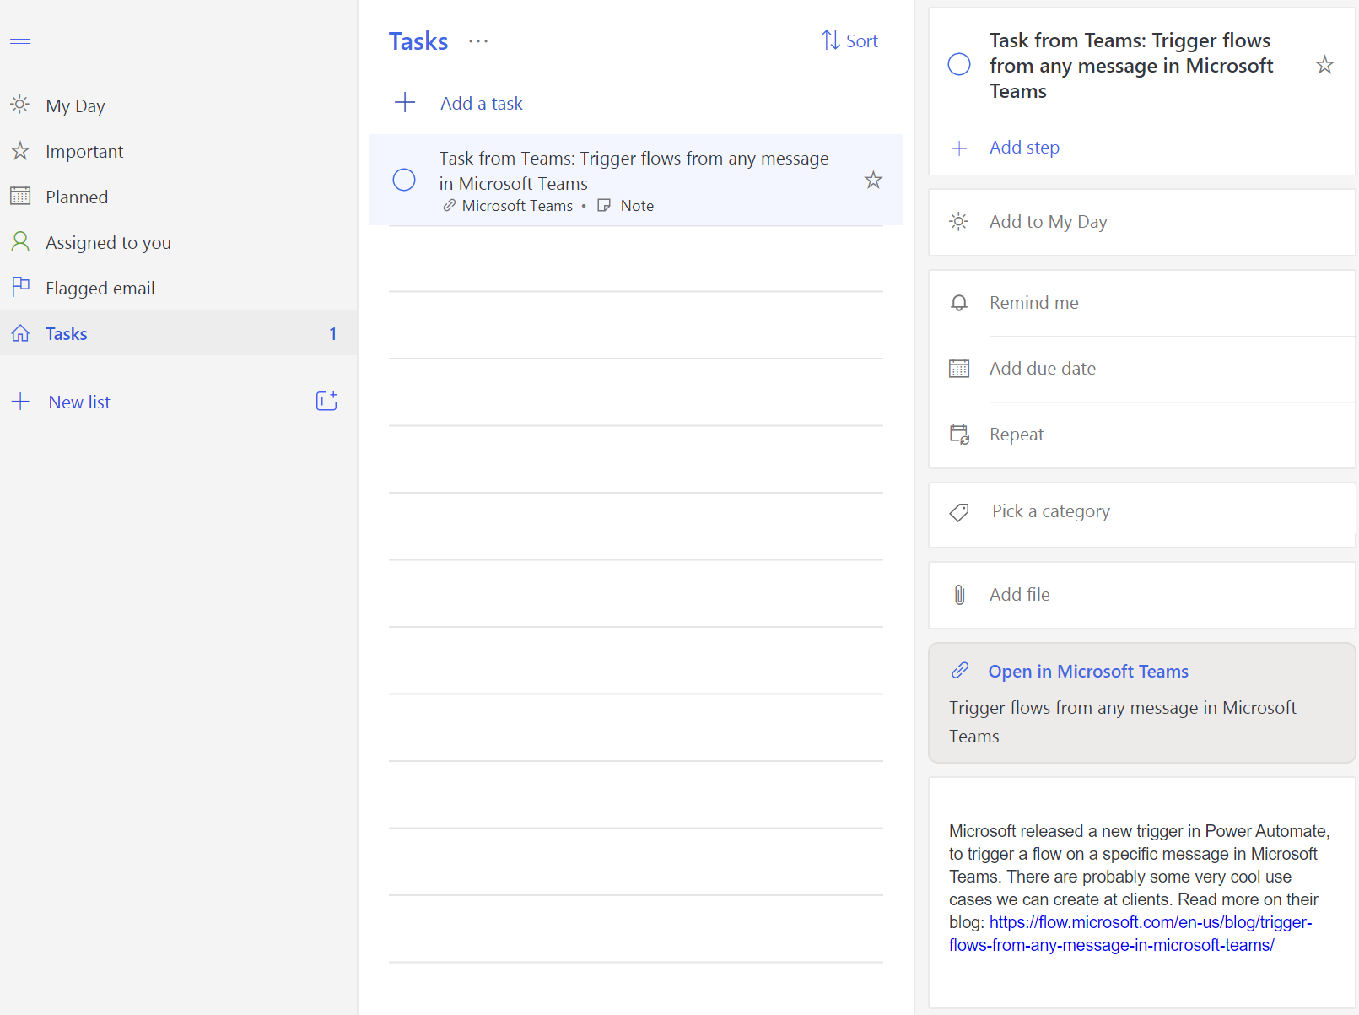Click the paperclip icon beside Add file

tap(959, 595)
